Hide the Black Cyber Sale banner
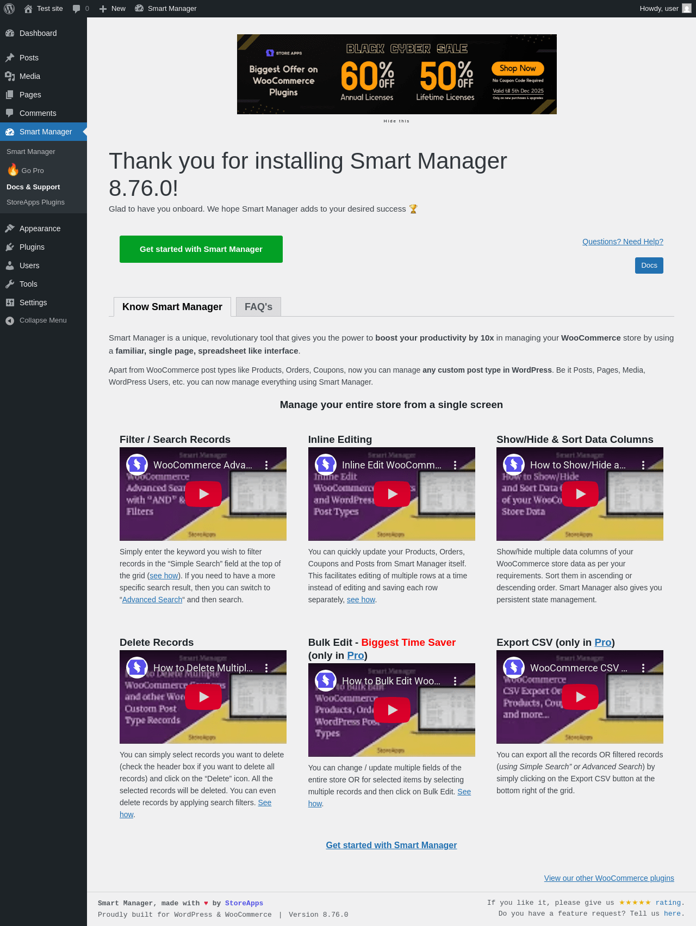696x926 pixels. pos(396,121)
